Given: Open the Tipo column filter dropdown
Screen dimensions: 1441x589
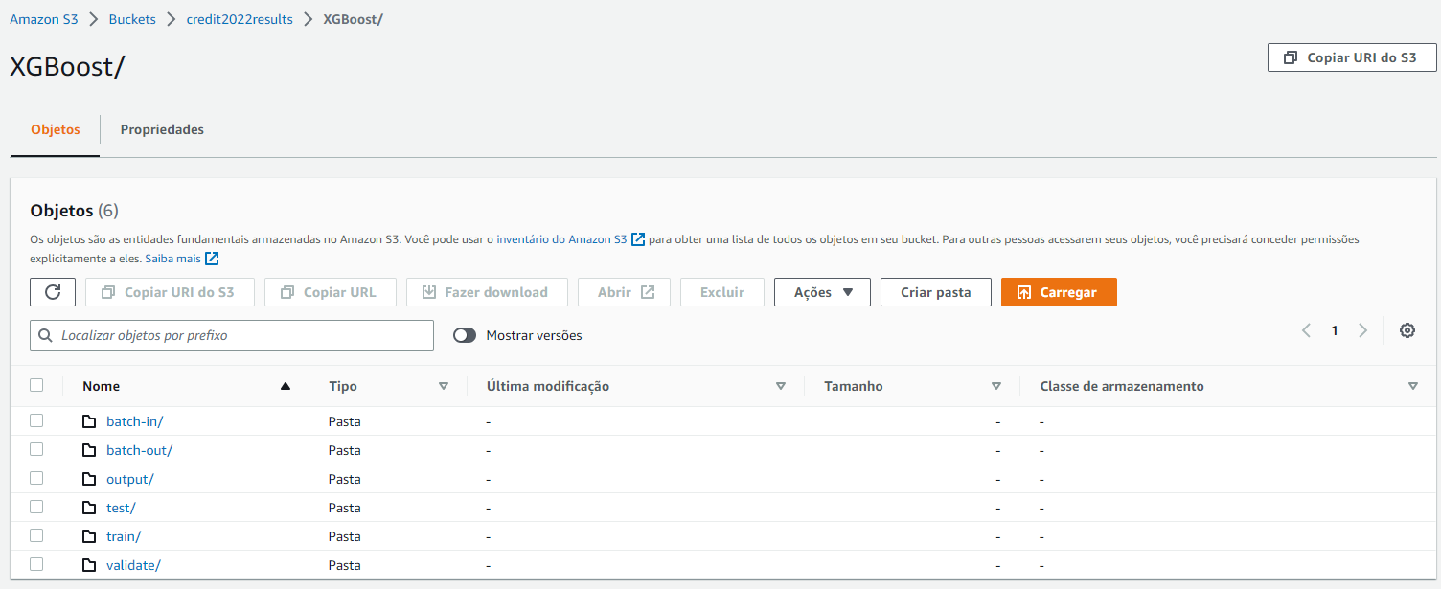Looking at the screenshot, I should point(444,386).
